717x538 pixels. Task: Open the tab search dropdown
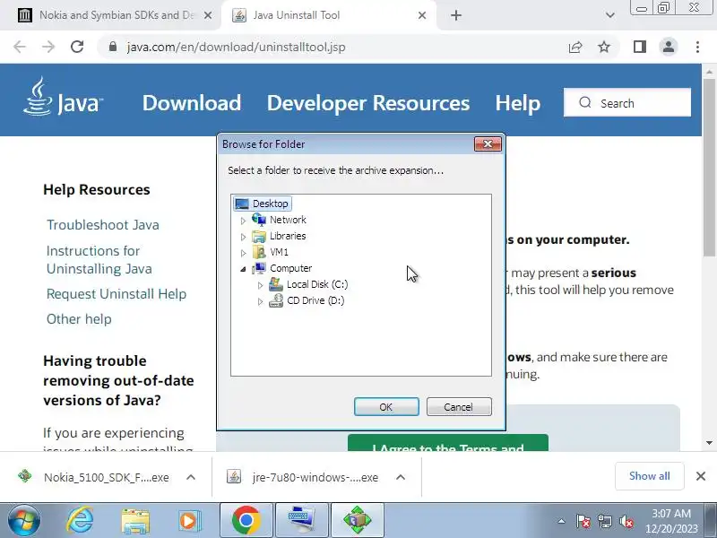610,15
